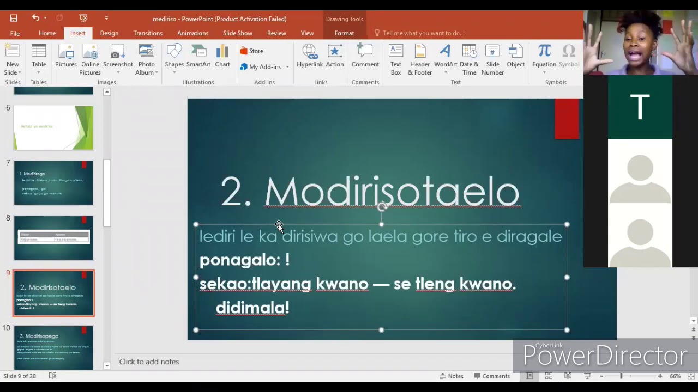Select slide 6 thumbnail
Image resolution: width=698 pixels, height=392 pixels.
53,127
